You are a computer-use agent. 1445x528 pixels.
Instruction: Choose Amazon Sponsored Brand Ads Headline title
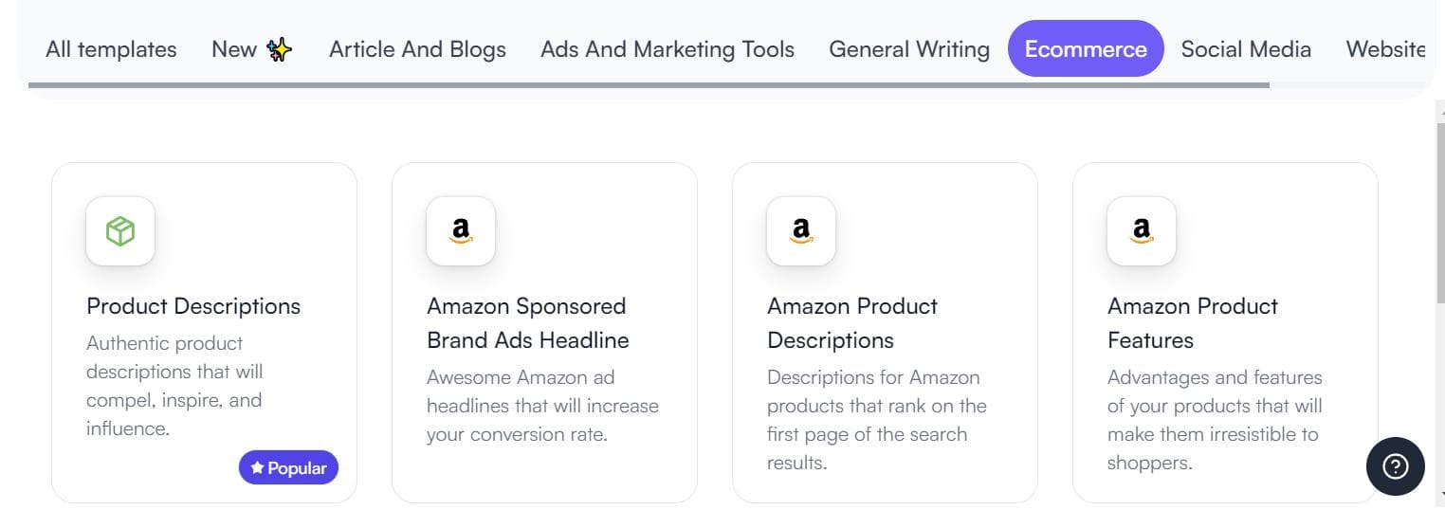click(527, 323)
